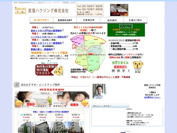Click the yellow lower-left map region
The height and width of the screenshot is (133, 177).
tap(81, 61)
